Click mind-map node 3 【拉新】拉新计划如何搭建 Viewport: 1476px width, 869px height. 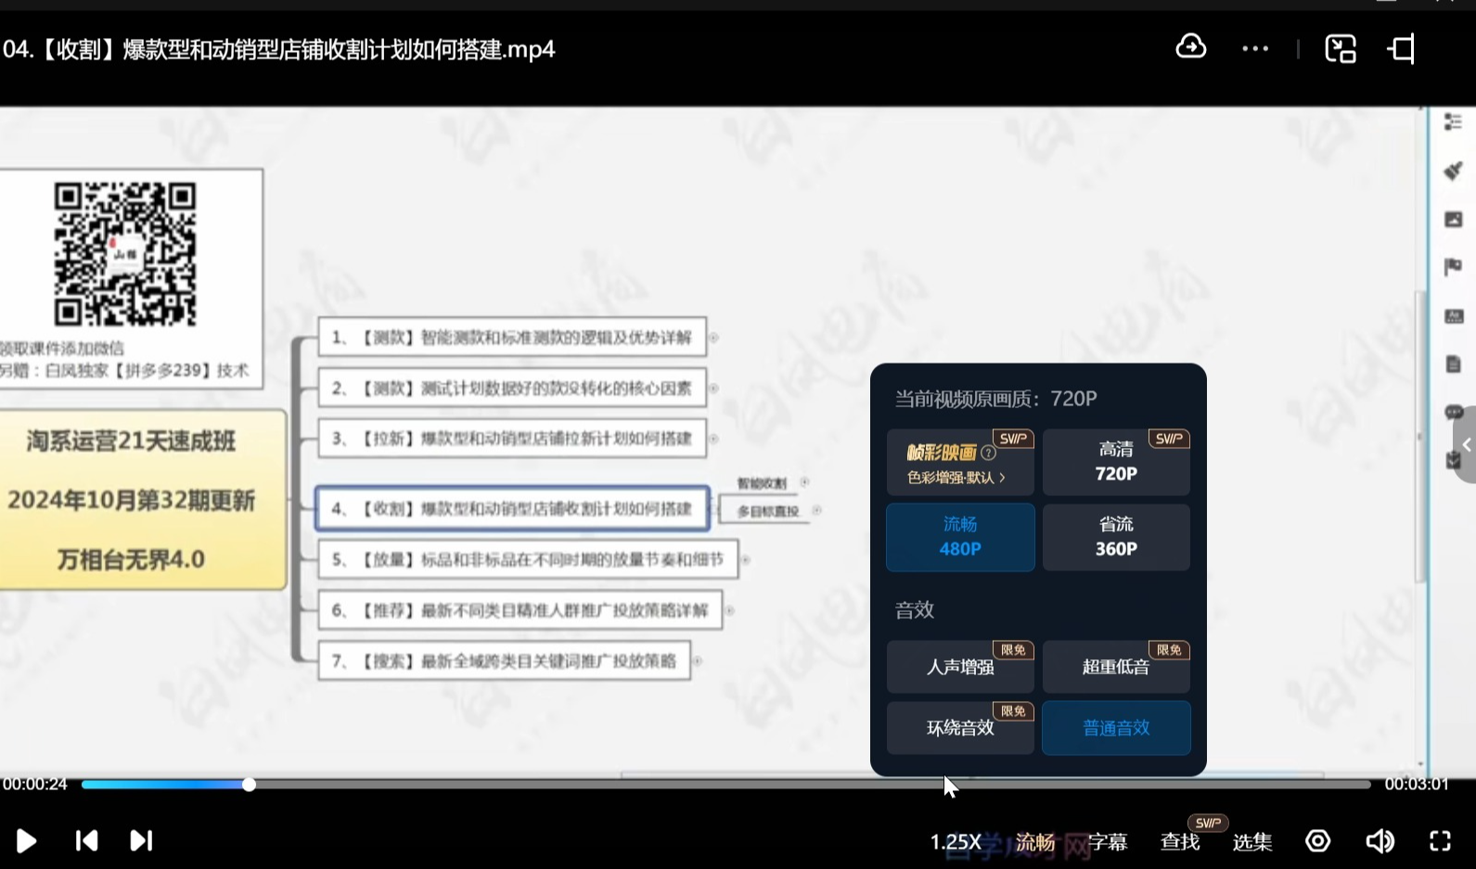coord(512,438)
